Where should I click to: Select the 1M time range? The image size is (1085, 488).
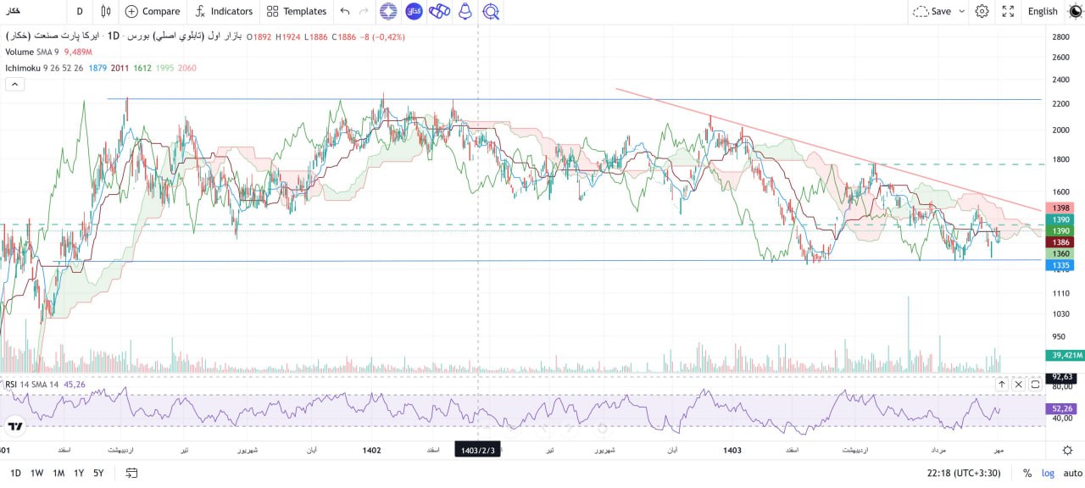pos(58,473)
